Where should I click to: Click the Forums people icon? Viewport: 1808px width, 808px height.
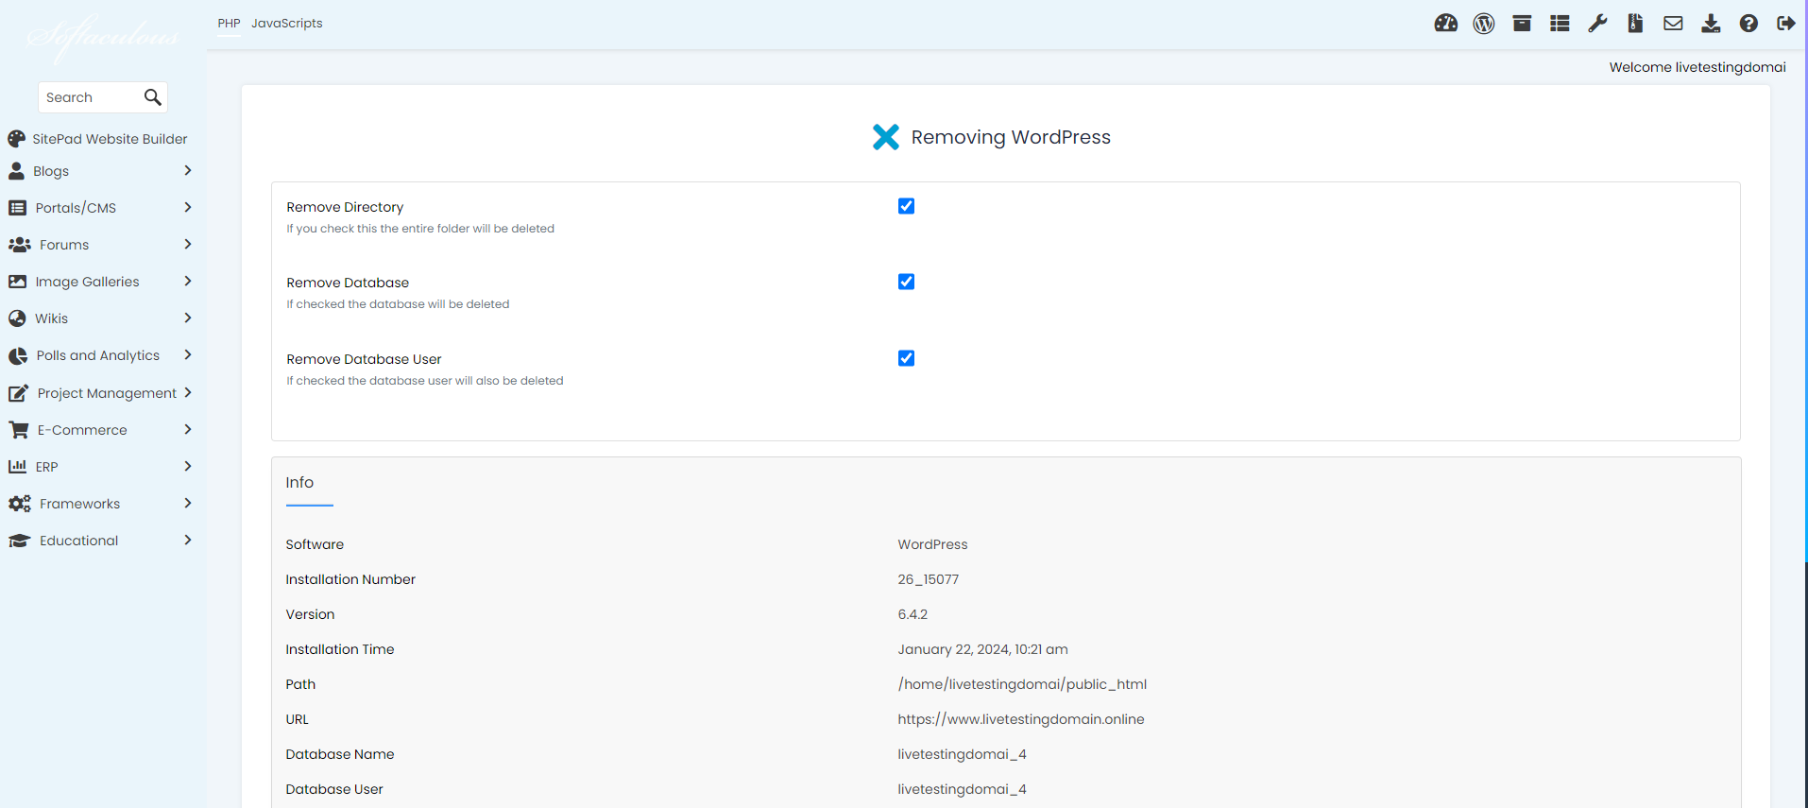click(19, 245)
